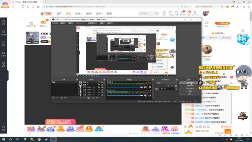The width and height of the screenshot is (252, 142).
Task: Move source up in OBS Sources panel
Action: pos(93,98)
